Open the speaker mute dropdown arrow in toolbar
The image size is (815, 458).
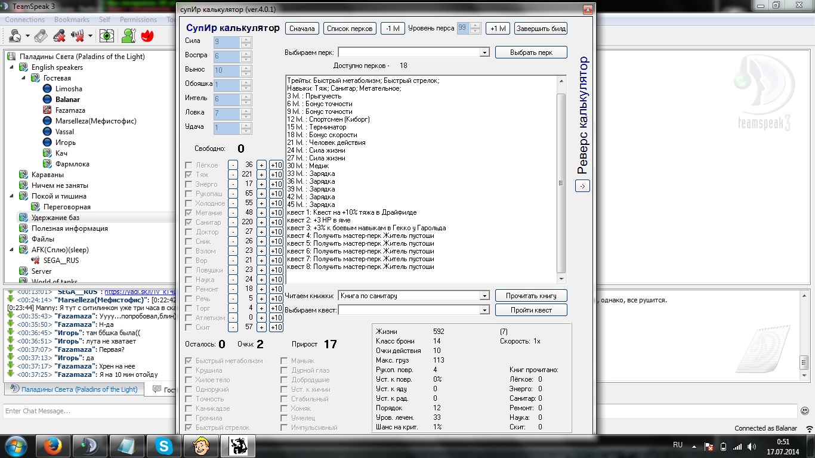90,36
